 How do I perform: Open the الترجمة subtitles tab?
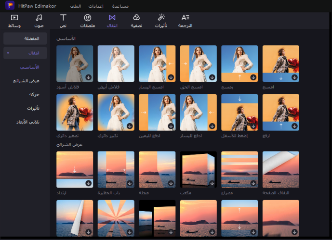pyautogui.click(x=185, y=21)
